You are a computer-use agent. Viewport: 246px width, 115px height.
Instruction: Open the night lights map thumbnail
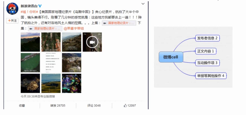click(x=30, y=83)
